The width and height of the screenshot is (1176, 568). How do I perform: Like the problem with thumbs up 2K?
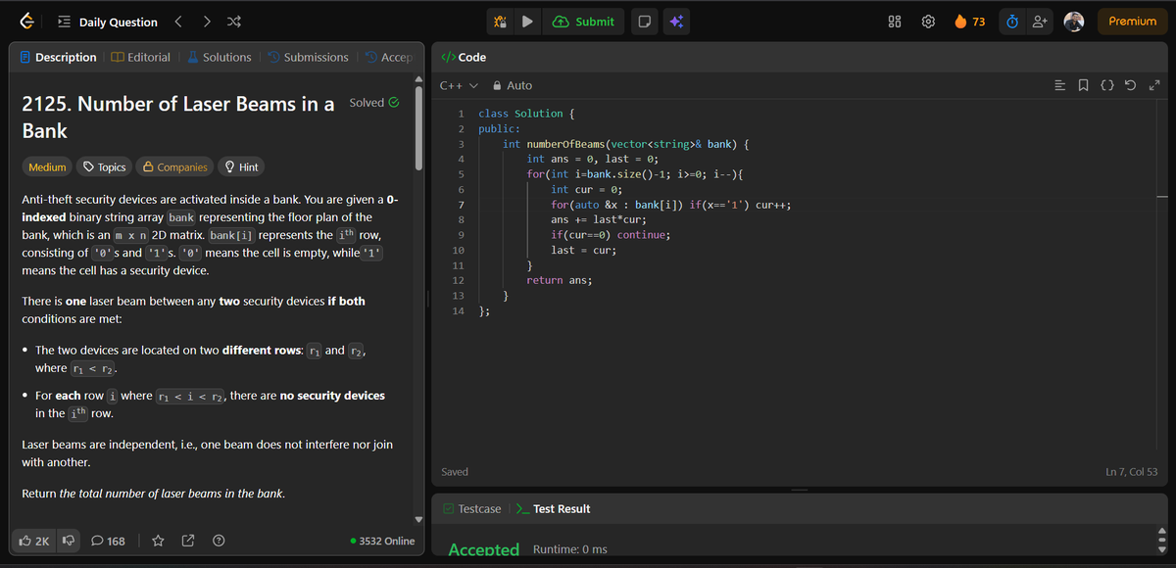(34, 541)
